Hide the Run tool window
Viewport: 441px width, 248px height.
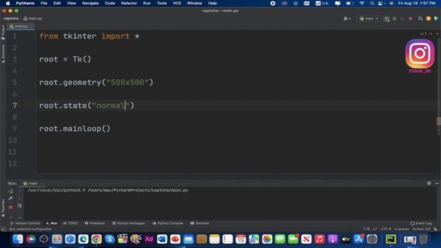437,183
